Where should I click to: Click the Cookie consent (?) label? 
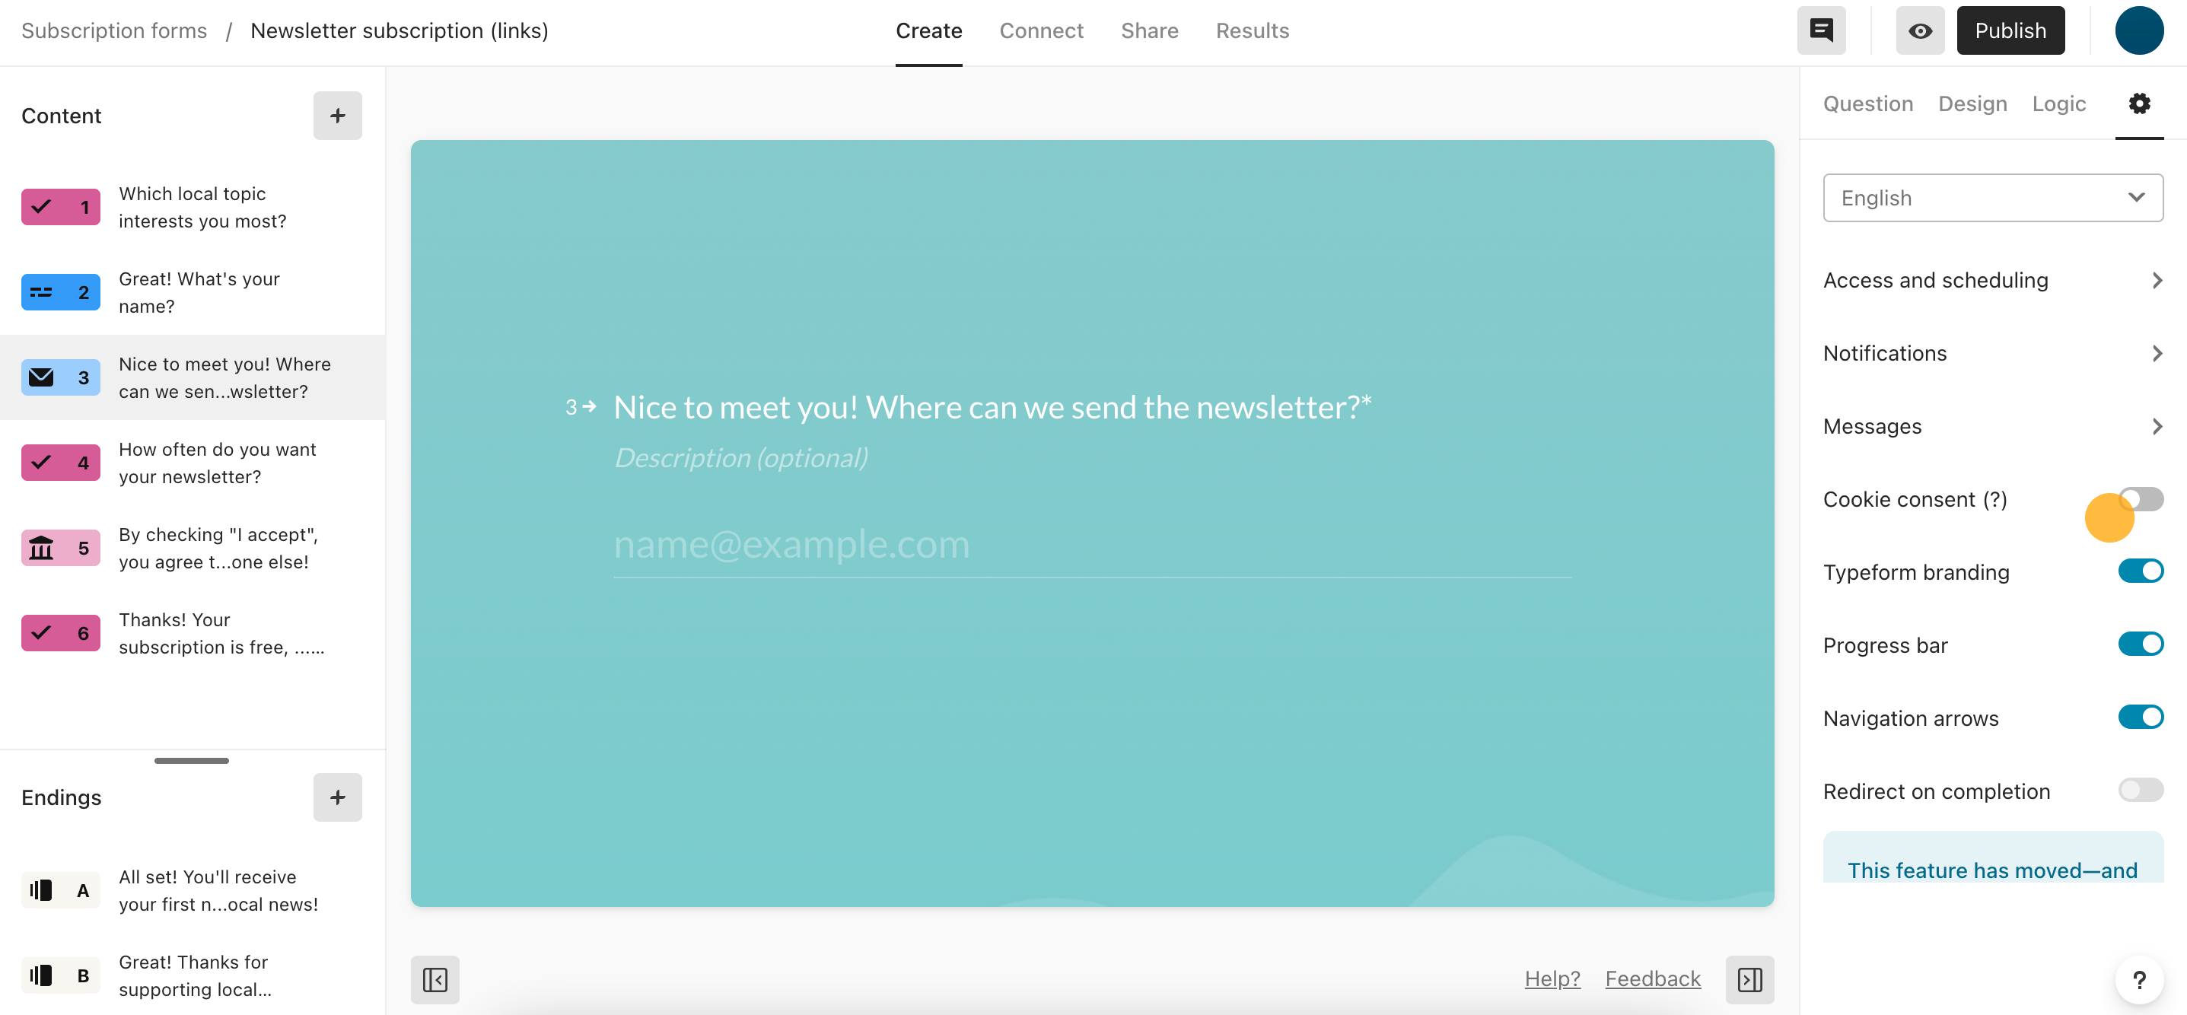(x=1915, y=499)
